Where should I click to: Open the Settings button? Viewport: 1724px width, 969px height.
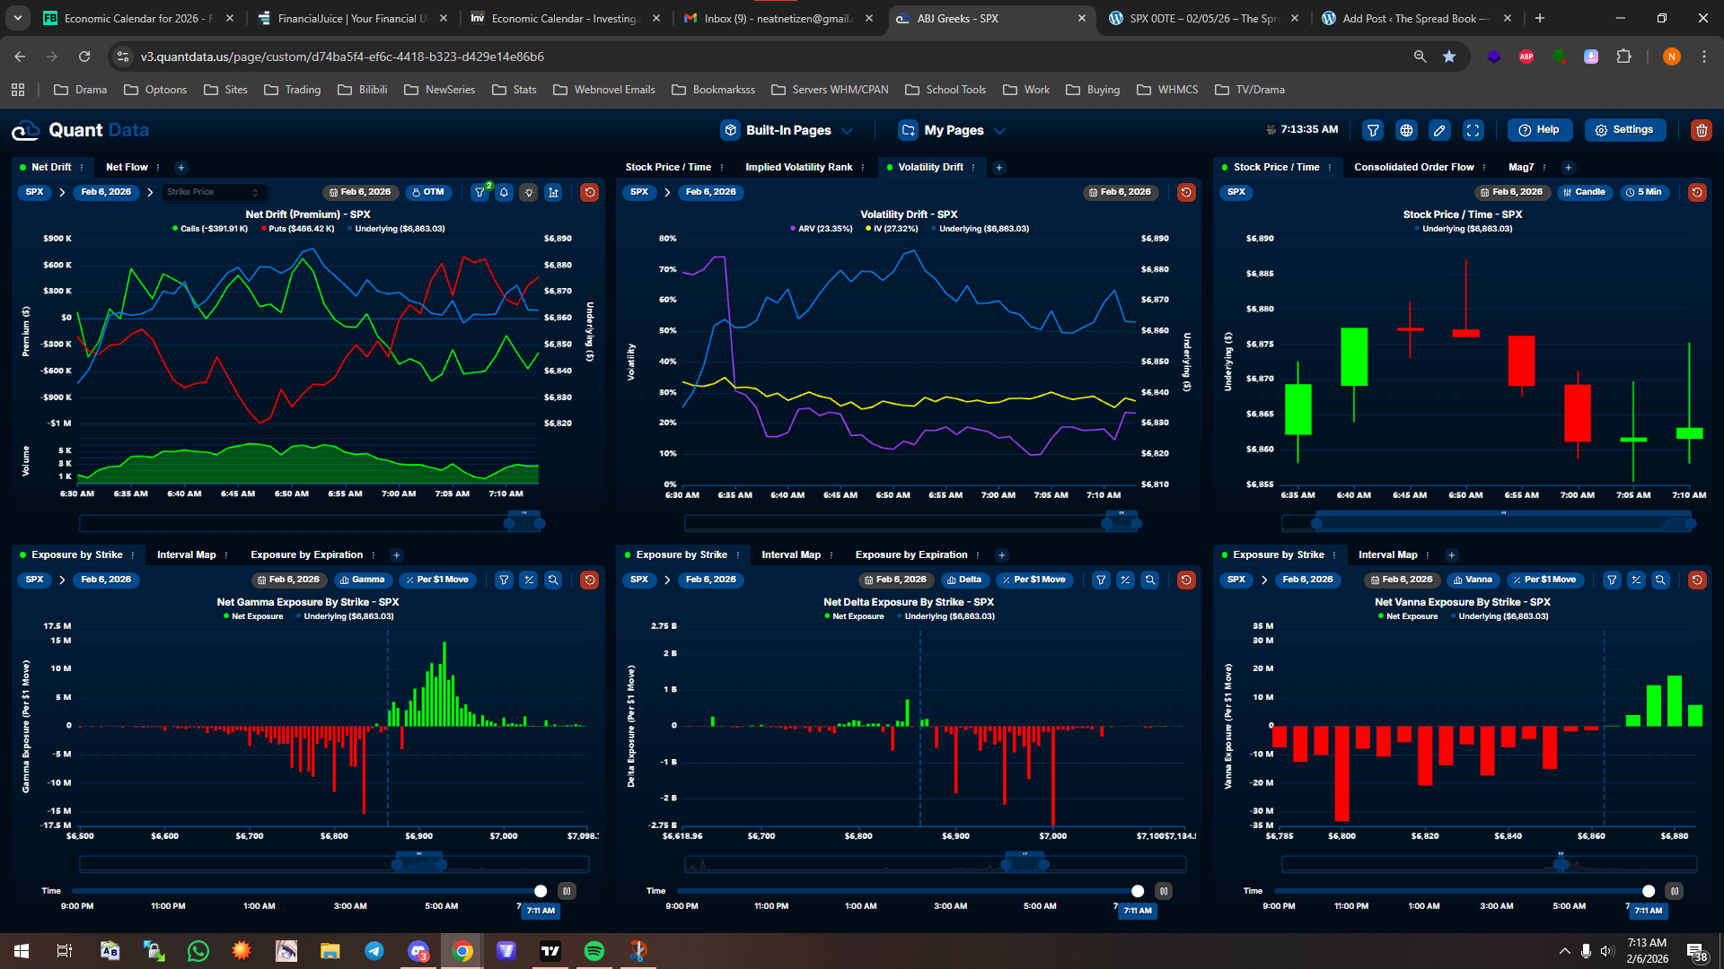tap(1624, 129)
